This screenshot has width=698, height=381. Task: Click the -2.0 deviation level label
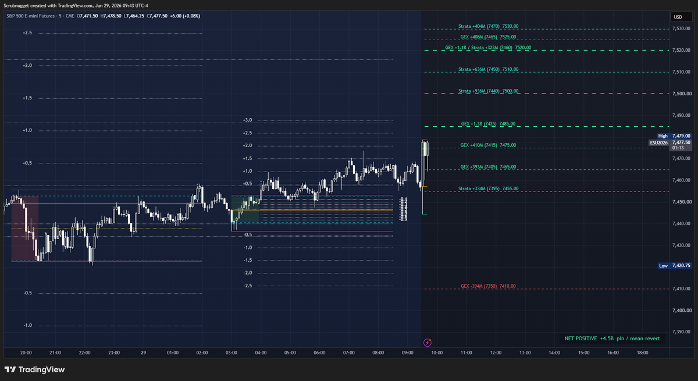point(247,273)
